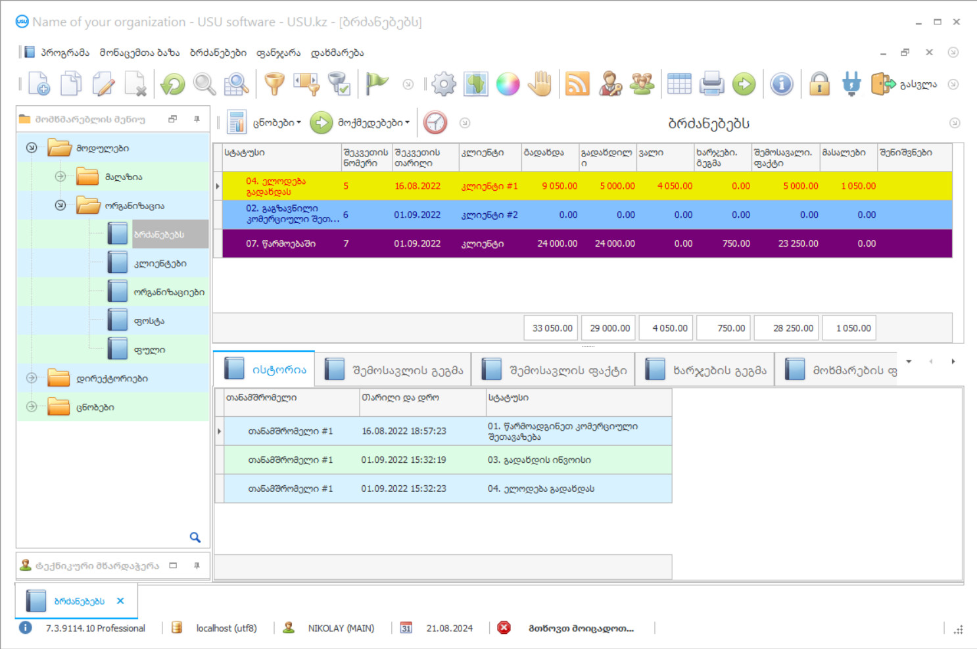Click the printer icon in toolbar
977x649 pixels.
coord(711,84)
